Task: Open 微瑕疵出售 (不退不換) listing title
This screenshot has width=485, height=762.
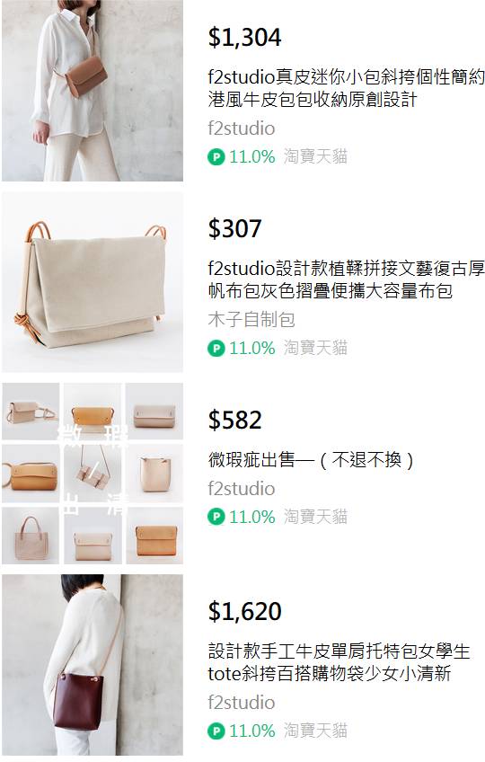Action: [x=311, y=459]
